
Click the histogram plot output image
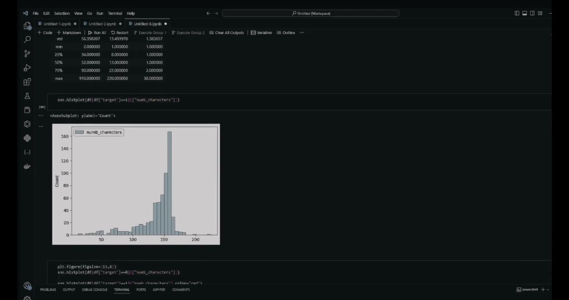(x=136, y=185)
